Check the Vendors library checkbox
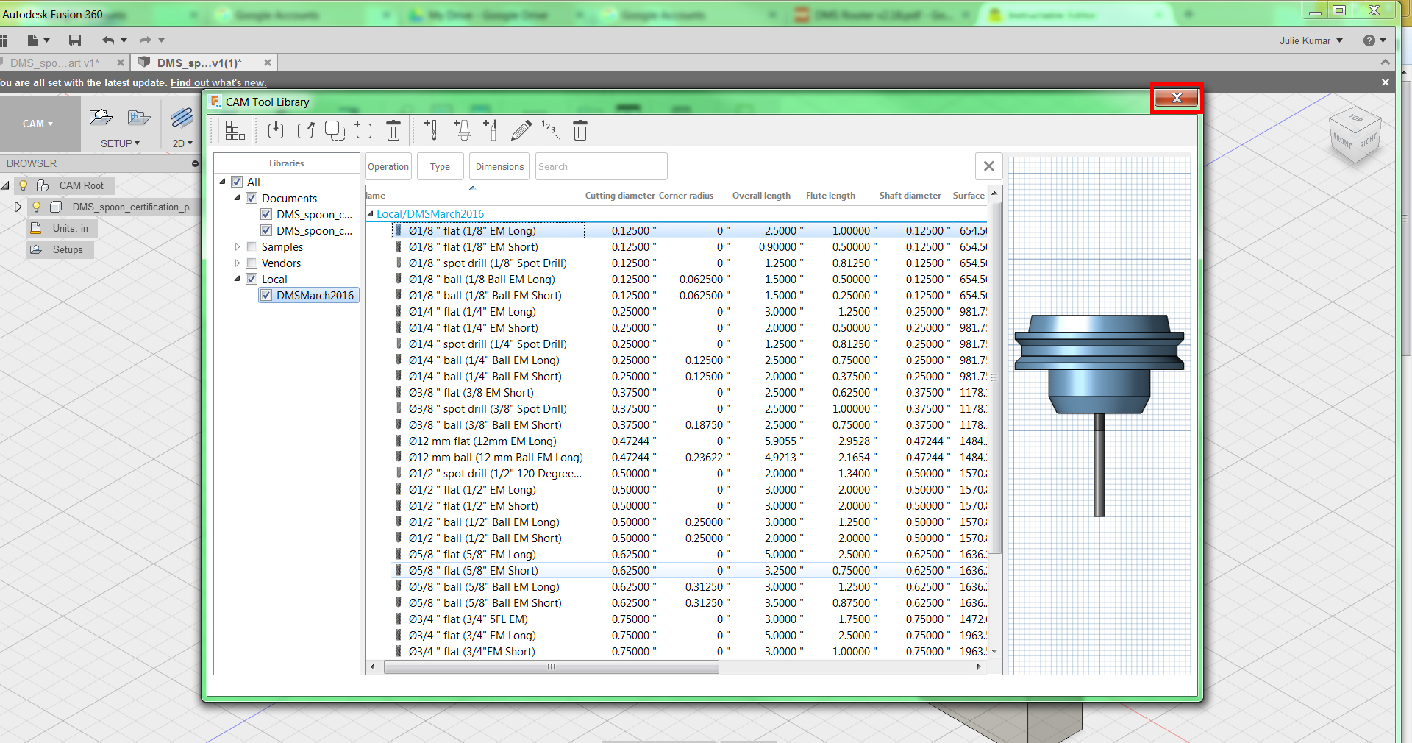This screenshot has width=1412, height=743. point(252,263)
